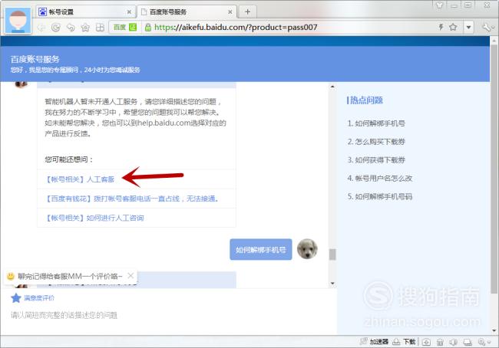The height and width of the screenshot is (348, 499).
Task: Open the zoom magnifier in status bar
Action: pos(481,342)
